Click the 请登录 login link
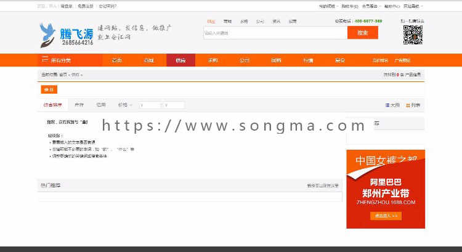The height and width of the screenshot is (252, 462). 67,6
